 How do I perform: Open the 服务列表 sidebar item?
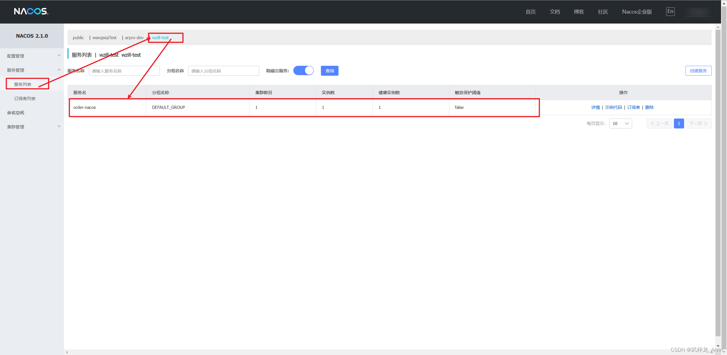point(23,84)
